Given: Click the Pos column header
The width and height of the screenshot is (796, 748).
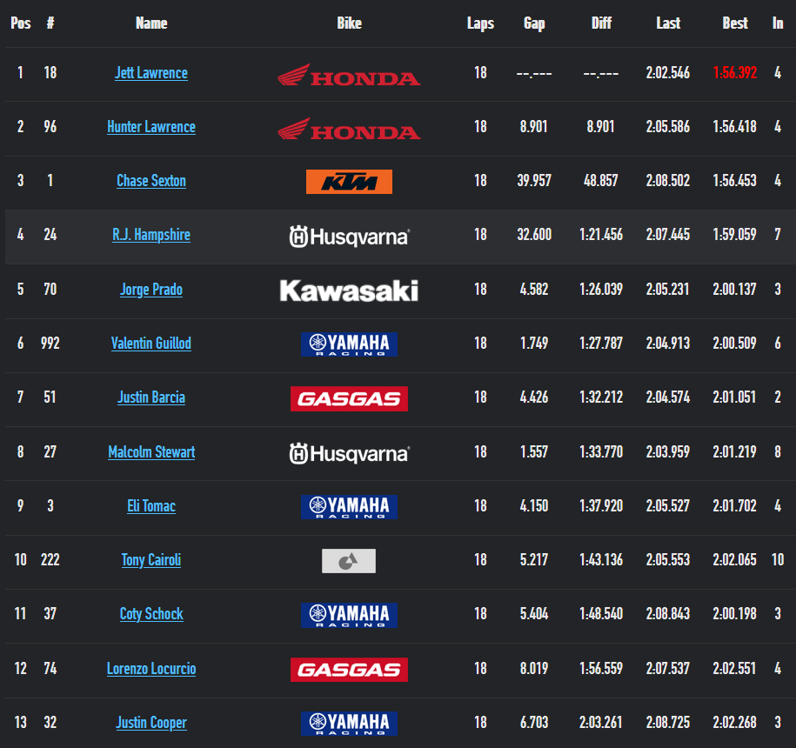Looking at the screenshot, I should pyautogui.click(x=20, y=23).
